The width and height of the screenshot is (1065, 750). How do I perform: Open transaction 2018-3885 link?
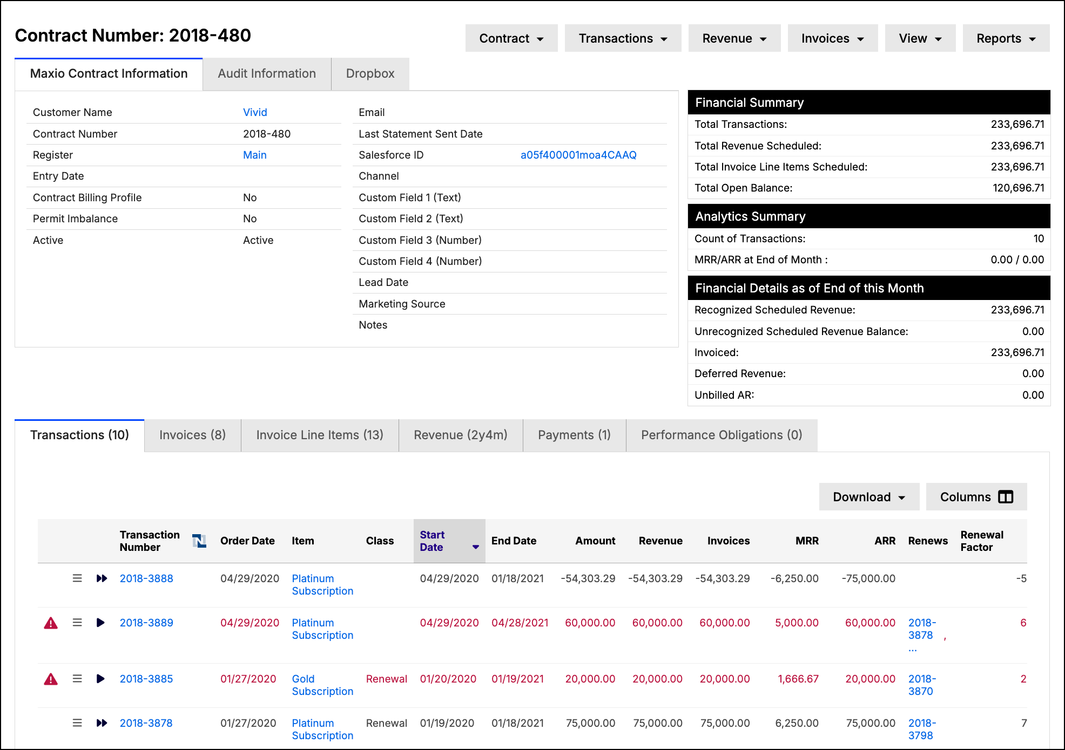(x=146, y=679)
